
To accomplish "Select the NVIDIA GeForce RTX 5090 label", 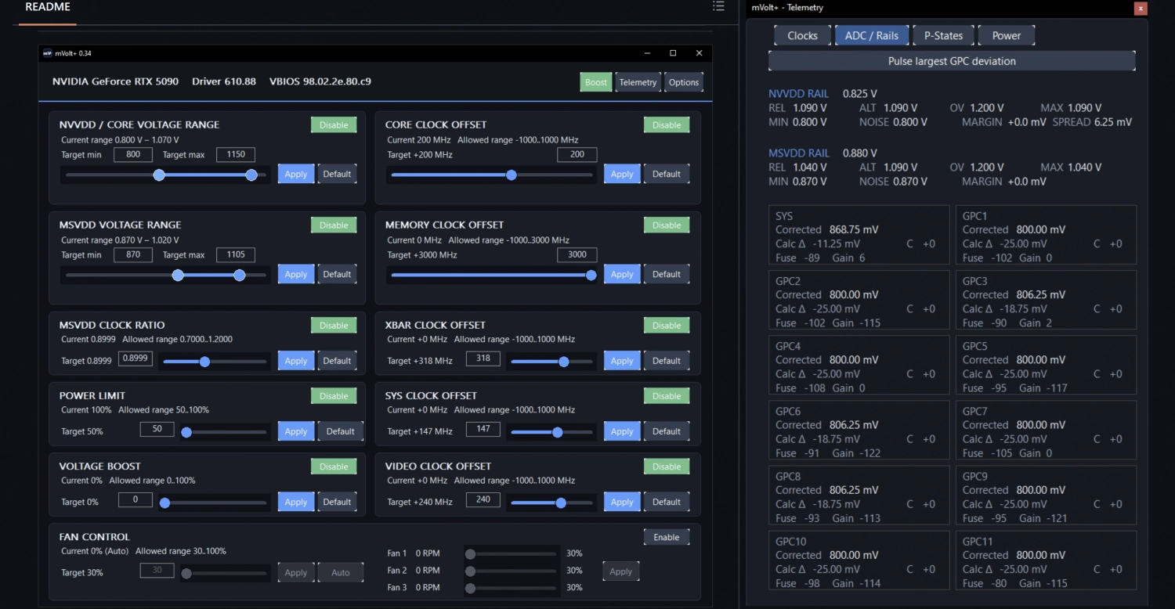I will point(116,81).
